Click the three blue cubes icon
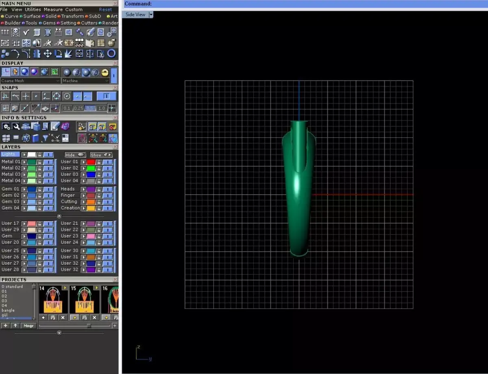The image size is (488, 374). 5,53
